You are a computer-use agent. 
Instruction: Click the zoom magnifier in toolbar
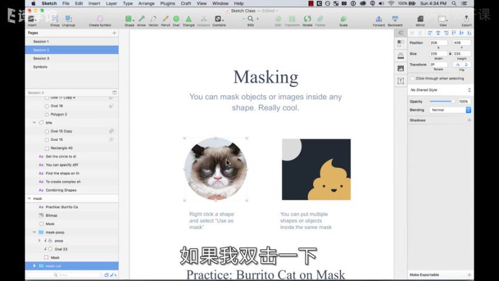click(x=251, y=19)
